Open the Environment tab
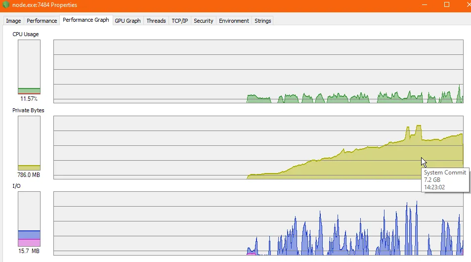471x262 pixels. (x=234, y=21)
